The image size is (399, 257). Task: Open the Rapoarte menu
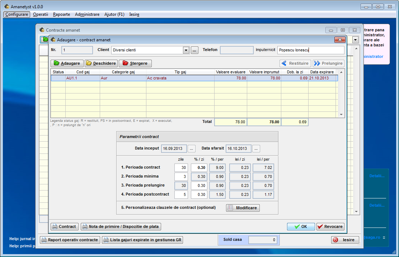[x=61, y=14]
